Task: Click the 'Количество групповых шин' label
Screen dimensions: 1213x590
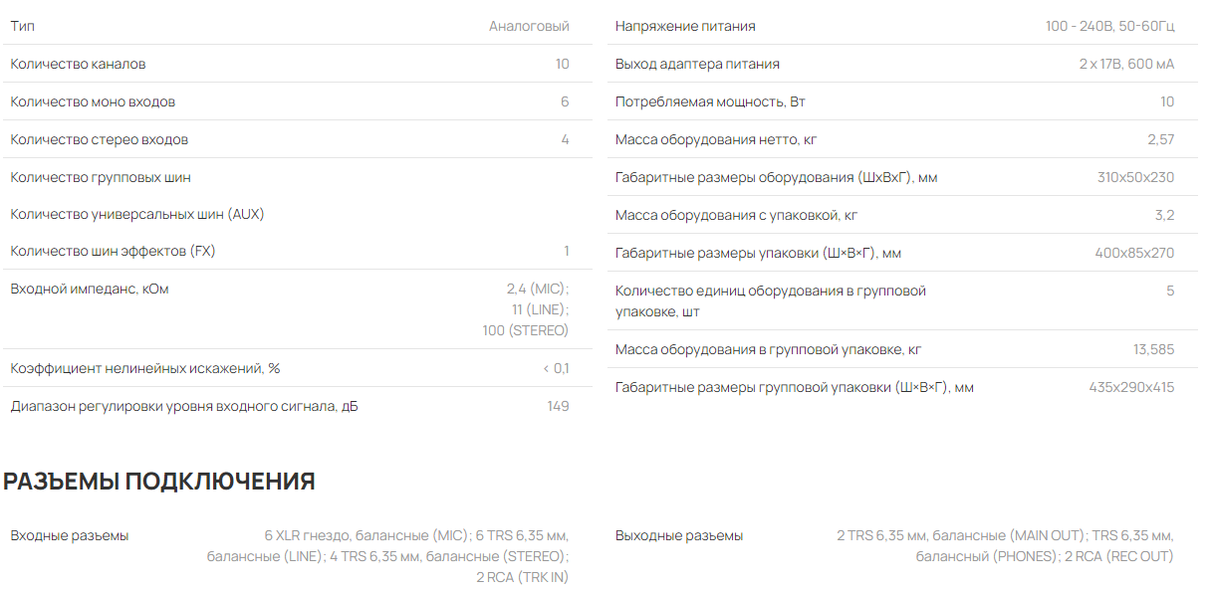Action: [101, 177]
